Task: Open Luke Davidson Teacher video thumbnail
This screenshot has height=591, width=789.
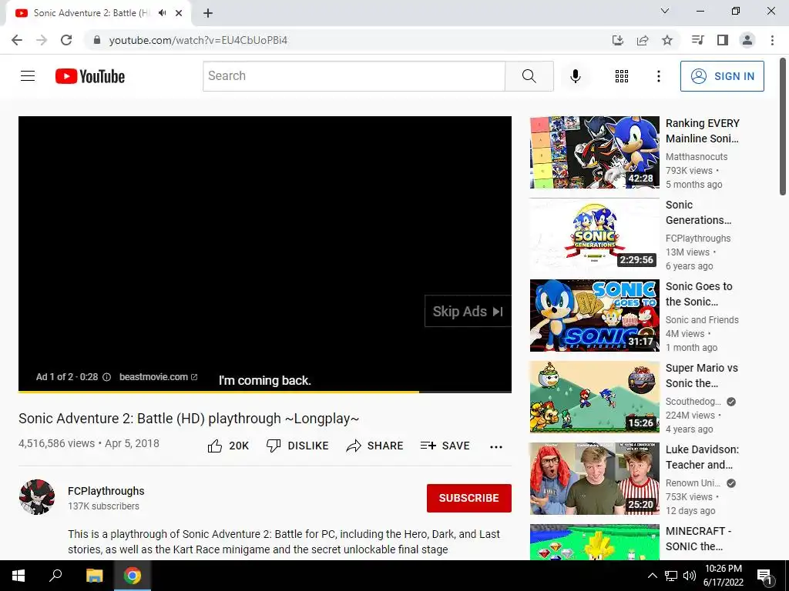Action: (x=594, y=479)
